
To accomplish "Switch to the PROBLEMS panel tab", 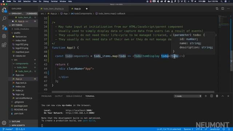I will [x=46, y=96].
